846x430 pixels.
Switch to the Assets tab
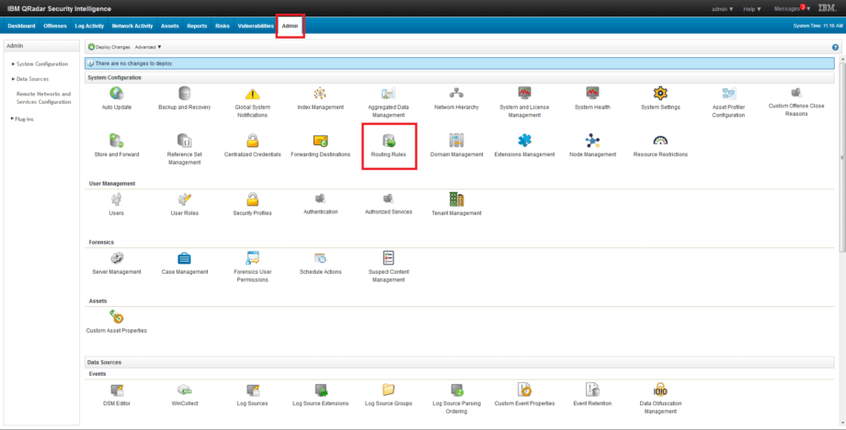click(170, 26)
